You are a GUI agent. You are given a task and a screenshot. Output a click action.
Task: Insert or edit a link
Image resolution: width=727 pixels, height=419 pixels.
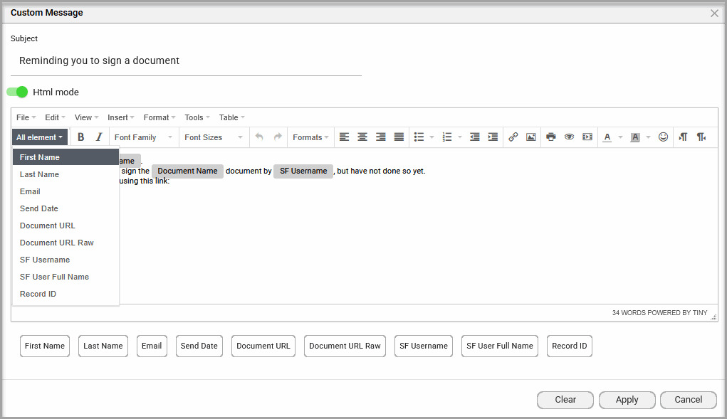coord(513,137)
